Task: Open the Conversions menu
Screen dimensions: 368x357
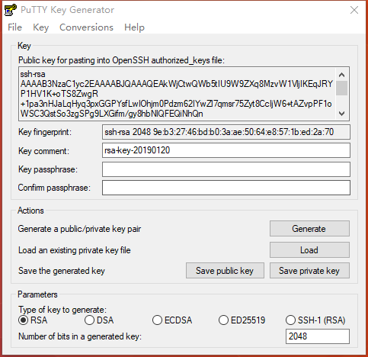Action: [86, 27]
